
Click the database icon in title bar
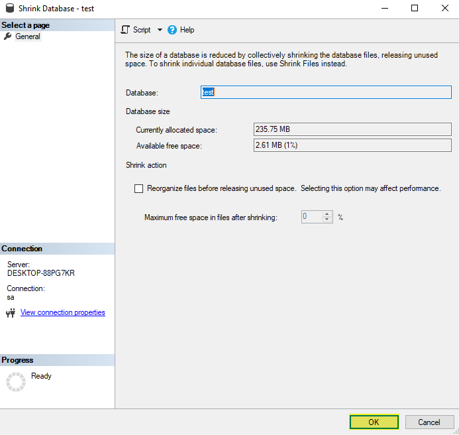pyautogui.click(x=10, y=8)
